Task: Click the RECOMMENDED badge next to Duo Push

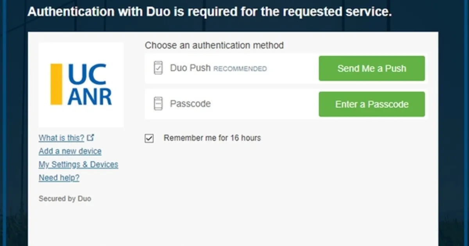Action: (x=240, y=69)
